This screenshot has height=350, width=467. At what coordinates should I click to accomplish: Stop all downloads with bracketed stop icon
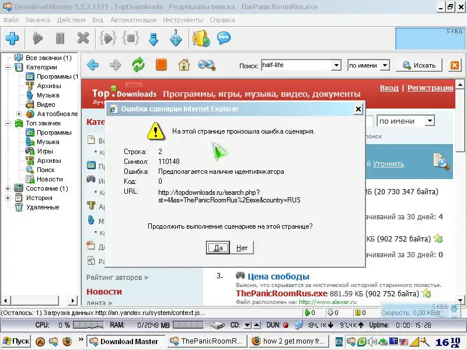(131, 38)
